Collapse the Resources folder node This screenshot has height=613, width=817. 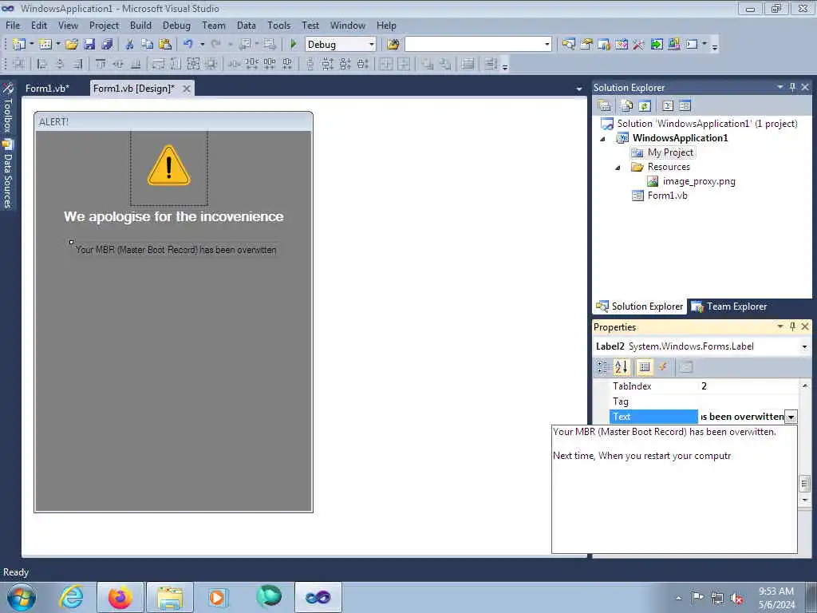click(618, 168)
